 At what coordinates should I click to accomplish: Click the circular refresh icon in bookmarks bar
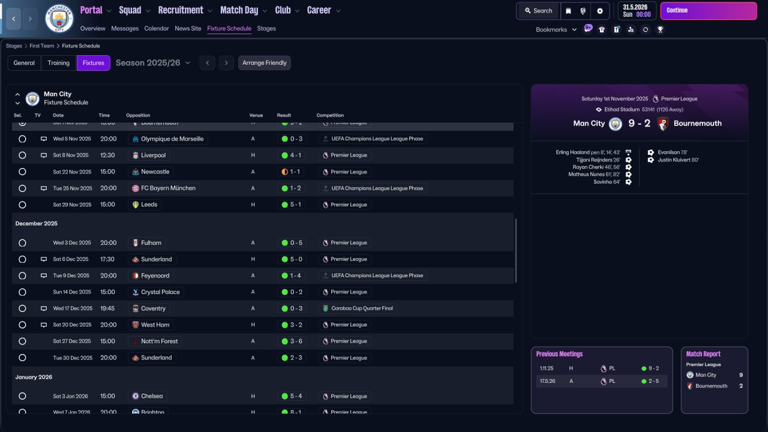tap(645, 29)
